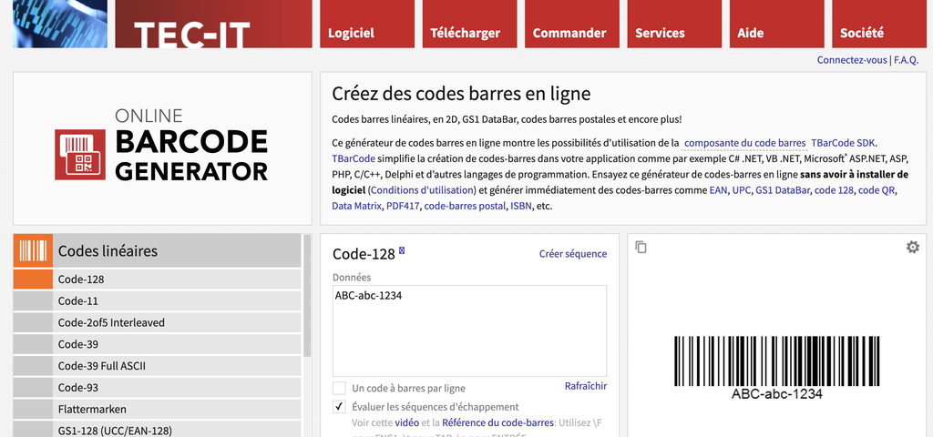
Task: Open the Aide menu
Action: tap(776, 24)
